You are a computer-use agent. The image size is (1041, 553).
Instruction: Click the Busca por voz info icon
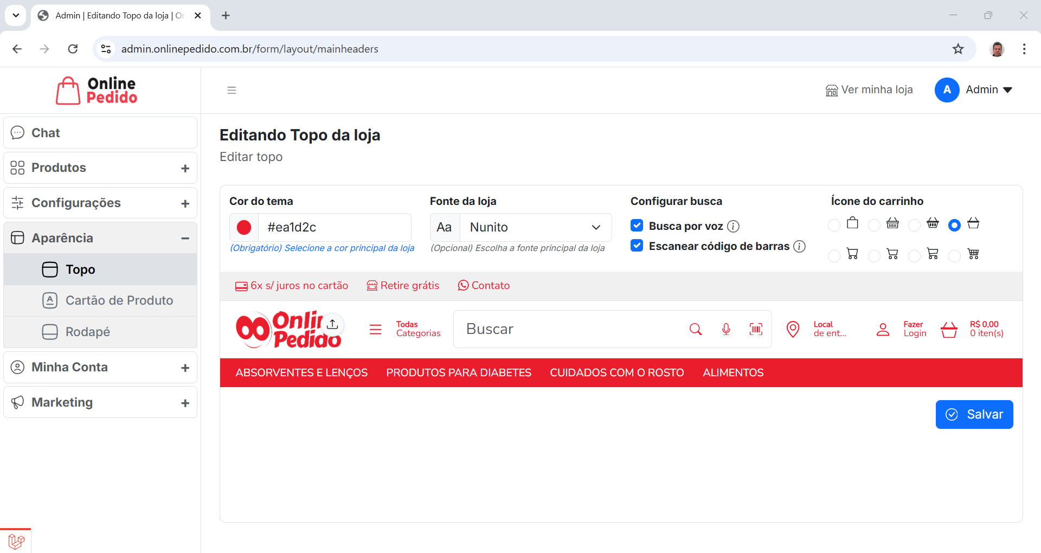tap(733, 227)
